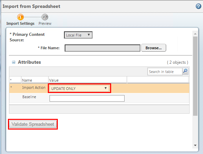The height and width of the screenshot is (154, 203).
Task: Open the Import Action dropdown
Action: 79,89
